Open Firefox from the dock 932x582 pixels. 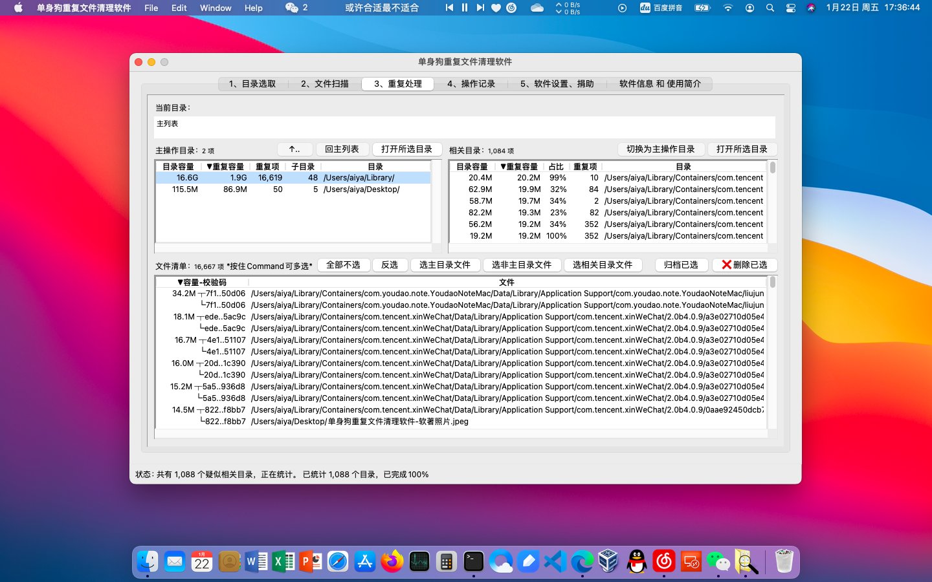click(x=392, y=561)
